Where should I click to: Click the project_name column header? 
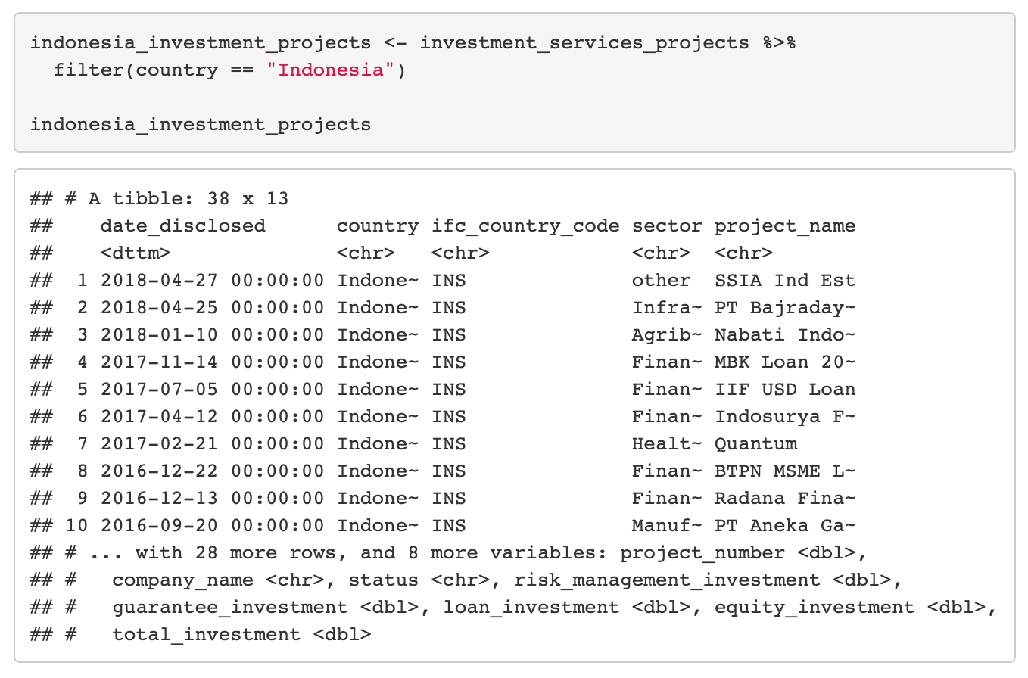tap(785, 226)
